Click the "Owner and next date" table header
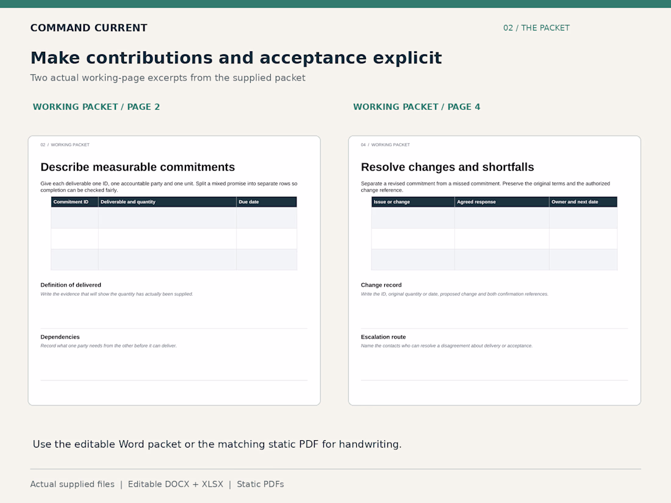The image size is (671, 503). click(583, 202)
